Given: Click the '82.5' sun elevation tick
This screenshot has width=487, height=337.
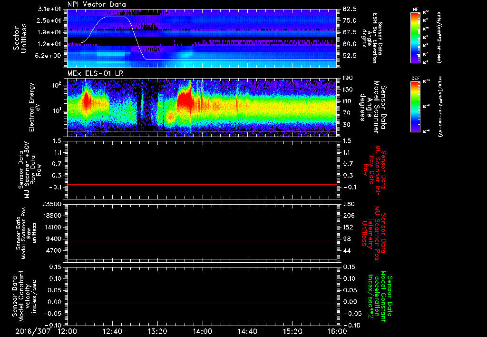Looking at the screenshot, I should (x=350, y=9).
